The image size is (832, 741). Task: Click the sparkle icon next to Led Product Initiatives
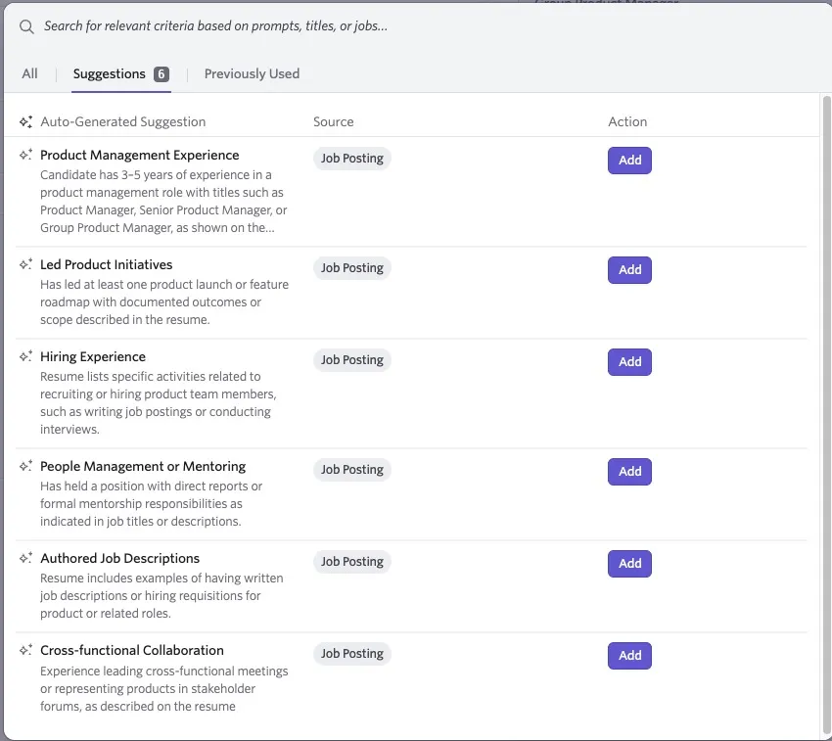(x=26, y=264)
